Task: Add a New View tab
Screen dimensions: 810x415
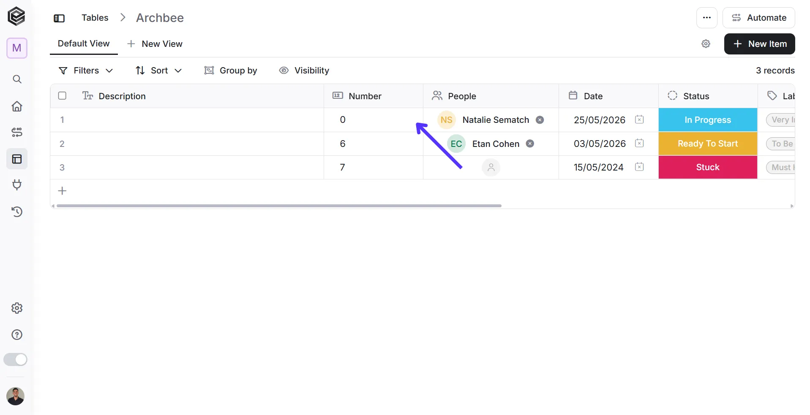Action: pyautogui.click(x=155, y=44)
